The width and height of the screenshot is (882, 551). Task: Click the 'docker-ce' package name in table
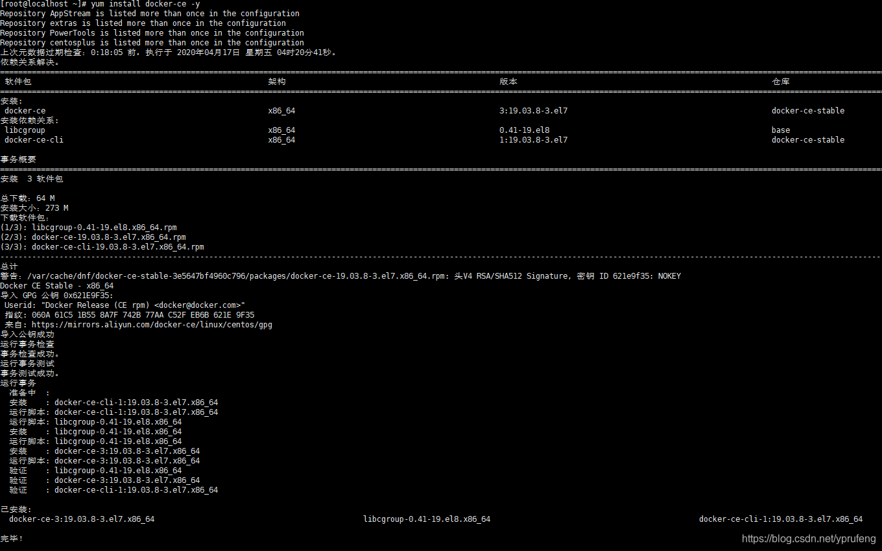coord(25,111)
